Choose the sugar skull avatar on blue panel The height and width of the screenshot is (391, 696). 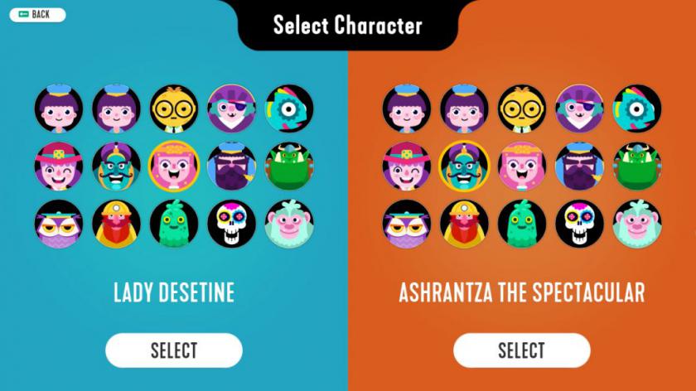(232, 224)
